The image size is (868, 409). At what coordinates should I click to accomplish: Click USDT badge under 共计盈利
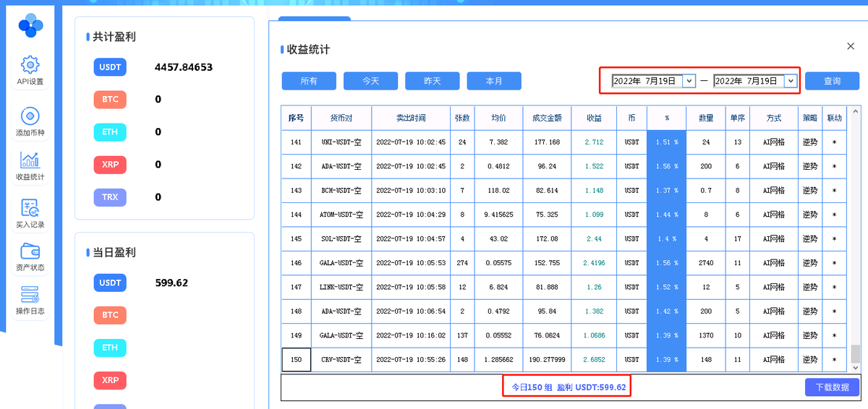pos(110,67)
